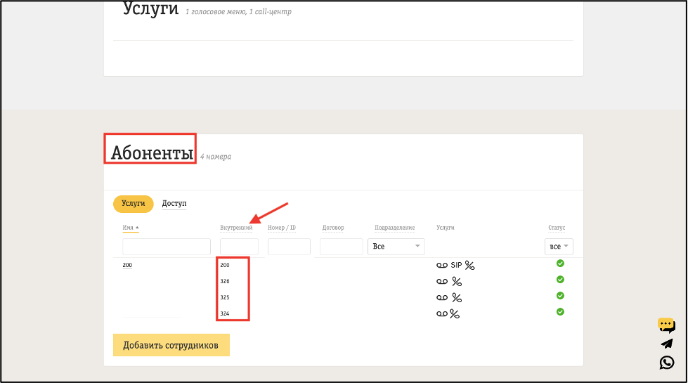Sort by the Номер / ID column header
688x383 pixels.
tap(282, 228)
